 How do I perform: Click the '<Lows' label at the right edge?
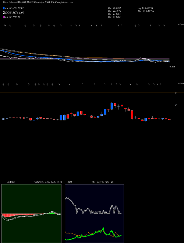coord(181,83)
